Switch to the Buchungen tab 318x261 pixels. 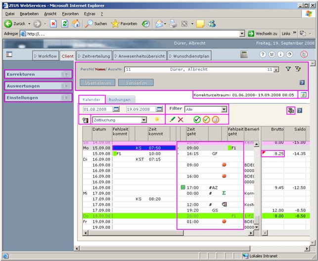click(120, 99)
